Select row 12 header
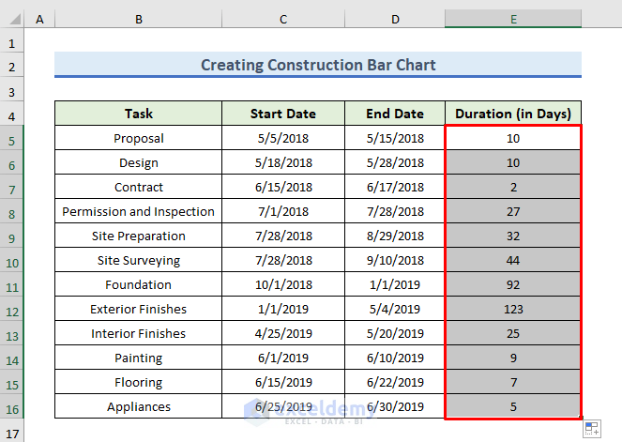 pos(11,312)
